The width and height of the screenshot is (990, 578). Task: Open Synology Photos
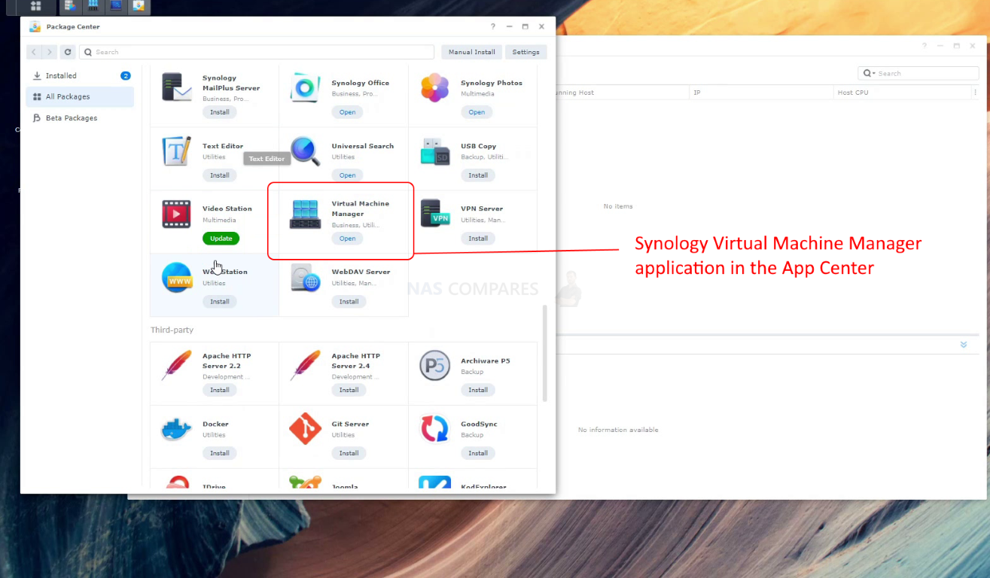point(477,112)
